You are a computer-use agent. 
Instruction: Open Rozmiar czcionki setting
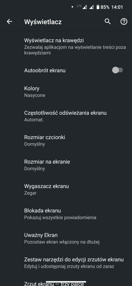(x=66, y=141)
